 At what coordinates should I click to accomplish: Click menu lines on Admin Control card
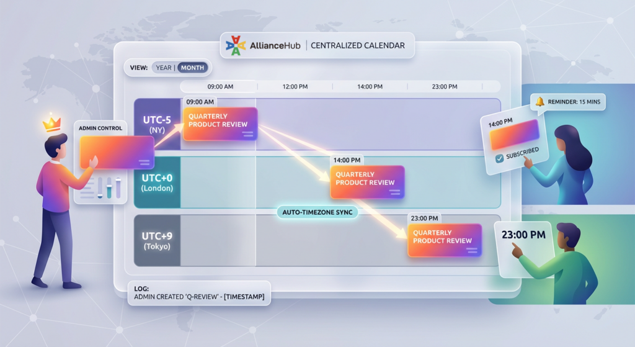pos(144,163)
